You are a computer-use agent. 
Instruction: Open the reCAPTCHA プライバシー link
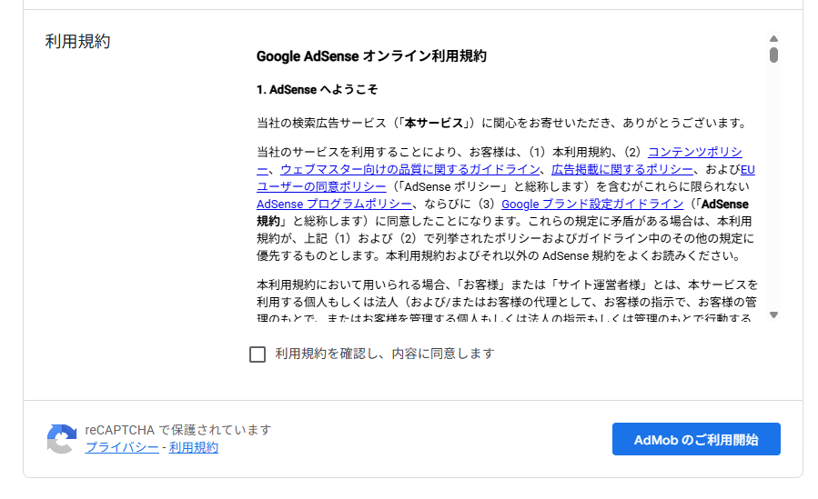click(x=121, y=447)
